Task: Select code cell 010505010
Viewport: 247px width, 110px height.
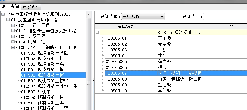Action: [131, 91]
